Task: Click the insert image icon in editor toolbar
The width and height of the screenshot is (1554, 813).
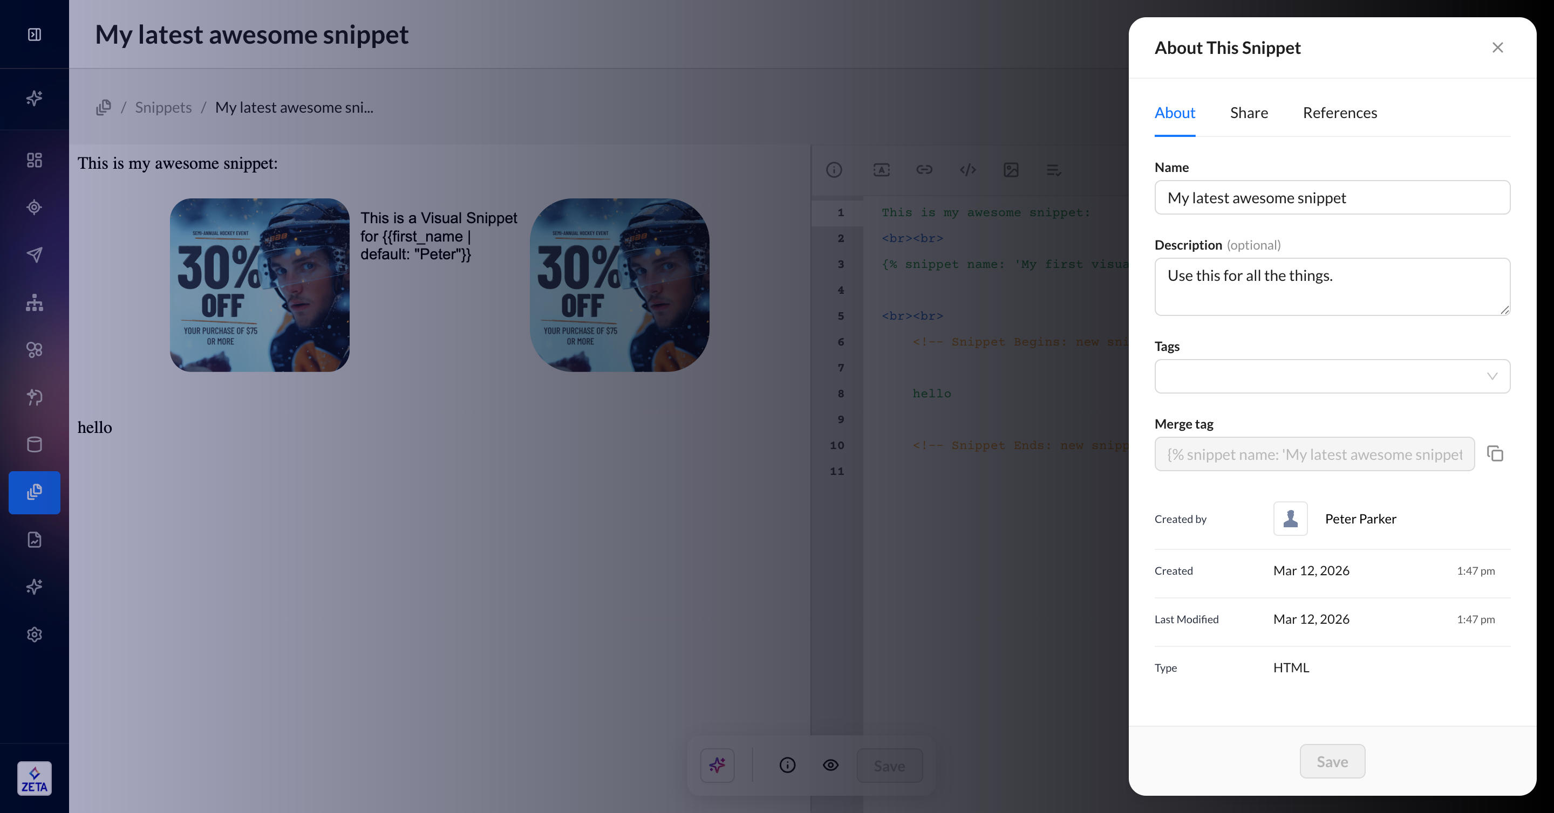Action: [x=1011, y=170]
